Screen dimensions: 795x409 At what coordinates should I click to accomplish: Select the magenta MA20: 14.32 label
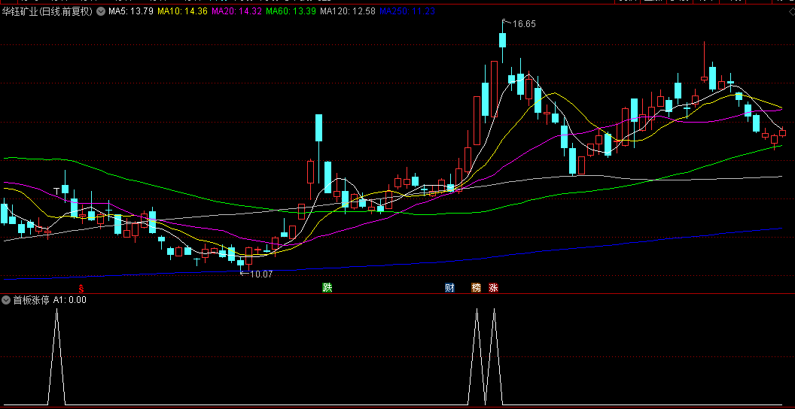click(x=237, y=11)
